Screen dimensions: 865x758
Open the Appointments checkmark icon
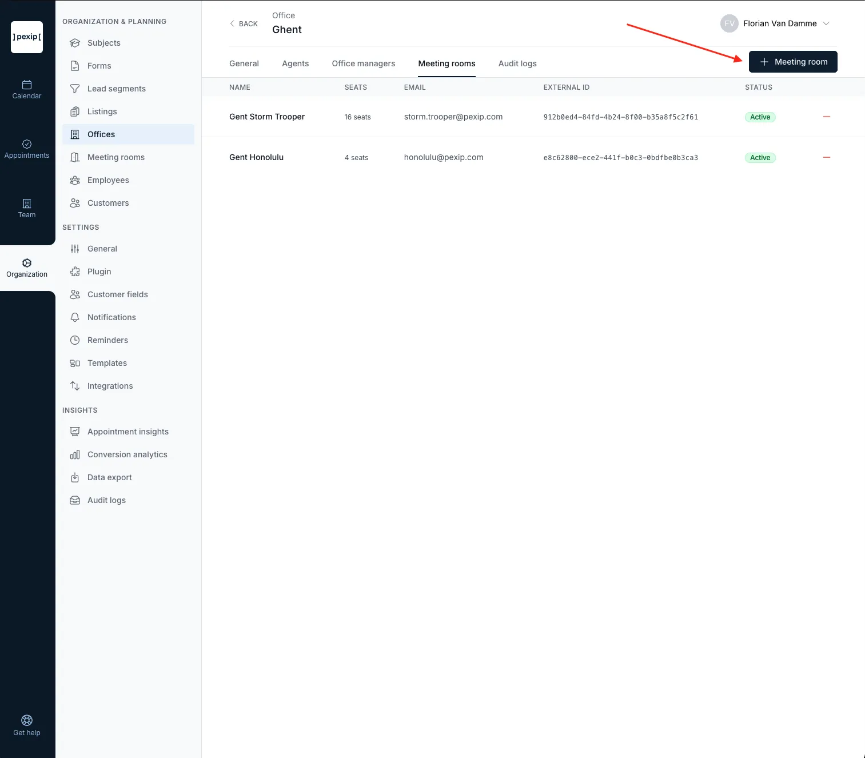coord(27,144)
